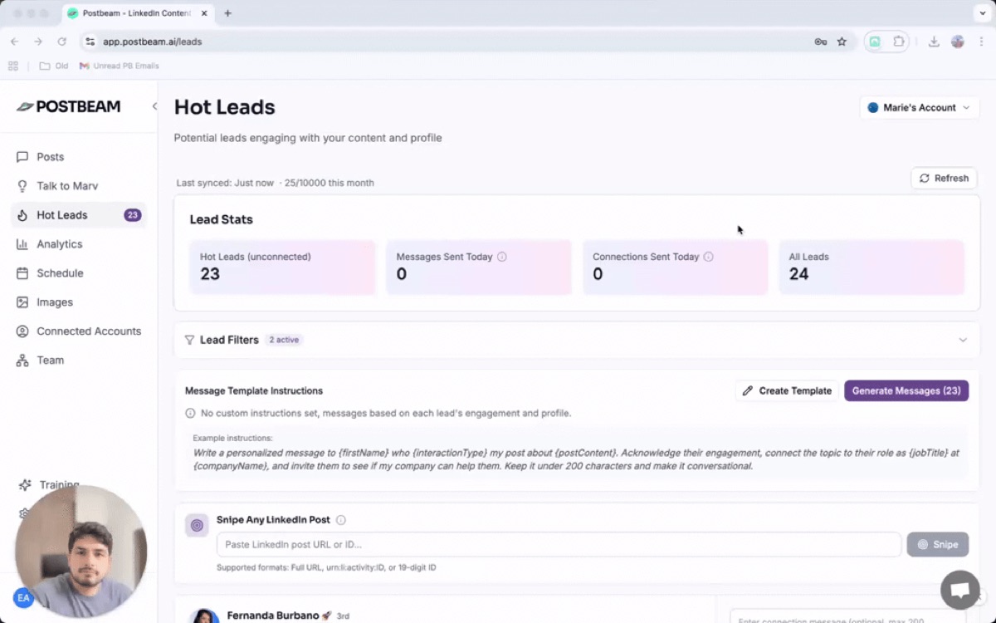Screen dimensions: 996x623
Task: Collapse the sidebar with the chevron
Action: (154, 106)
